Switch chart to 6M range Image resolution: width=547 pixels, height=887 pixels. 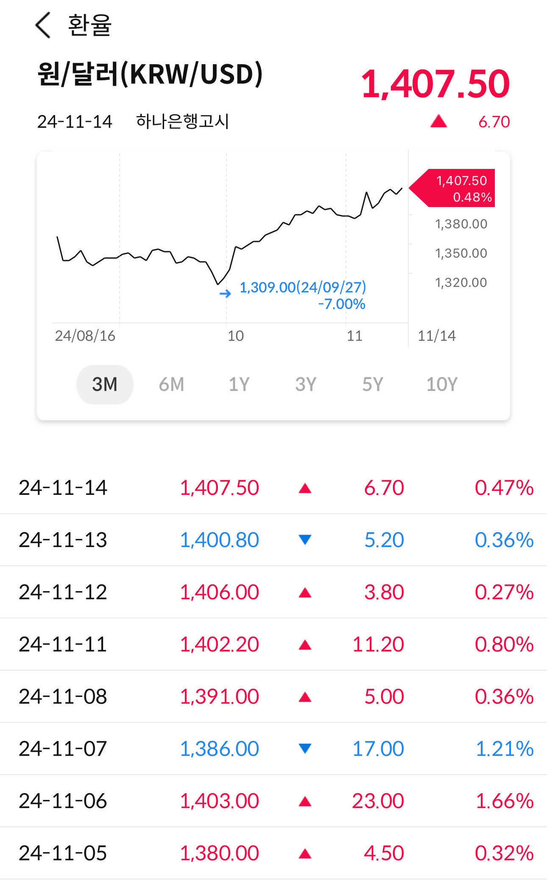pyautogui.click(x=171, y=384)
